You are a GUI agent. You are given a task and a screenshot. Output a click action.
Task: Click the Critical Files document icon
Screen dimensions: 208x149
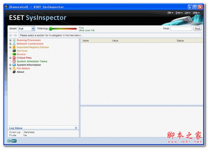(14, 58)
